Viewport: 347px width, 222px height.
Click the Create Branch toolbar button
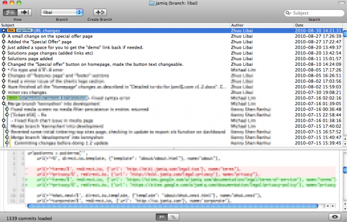(100, 12)
